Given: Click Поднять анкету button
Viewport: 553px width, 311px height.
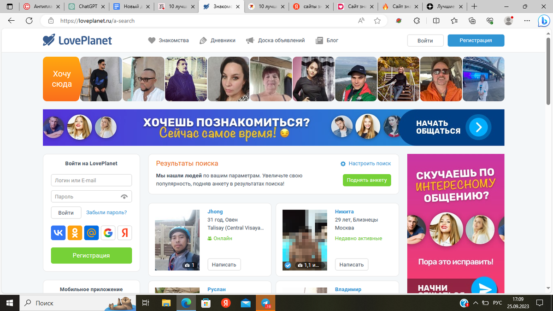Looking at the screenshot, I should point(367,180).
